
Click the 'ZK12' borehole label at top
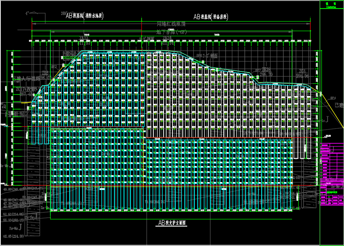[x=84, y=38]
